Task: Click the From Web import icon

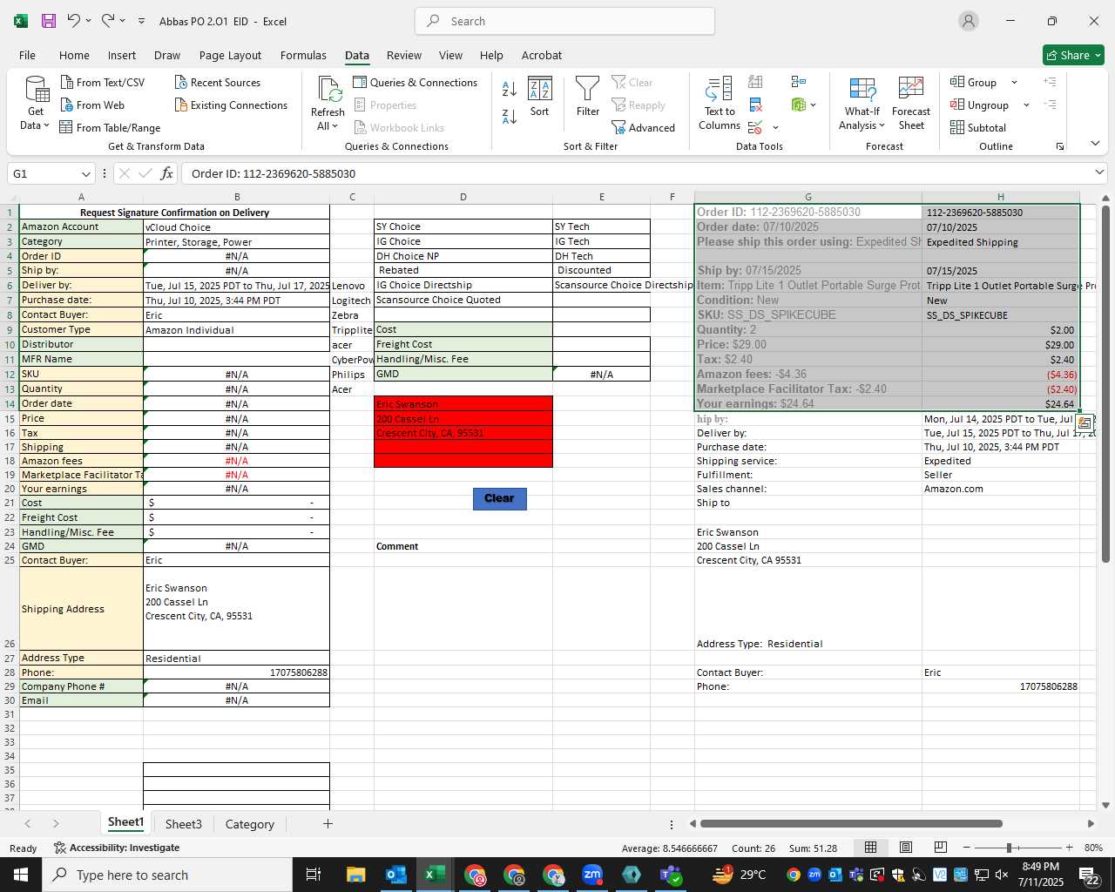Action: click(92, 105)
